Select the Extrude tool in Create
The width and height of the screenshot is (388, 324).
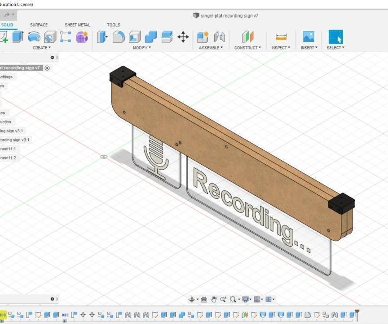[18, 37]
